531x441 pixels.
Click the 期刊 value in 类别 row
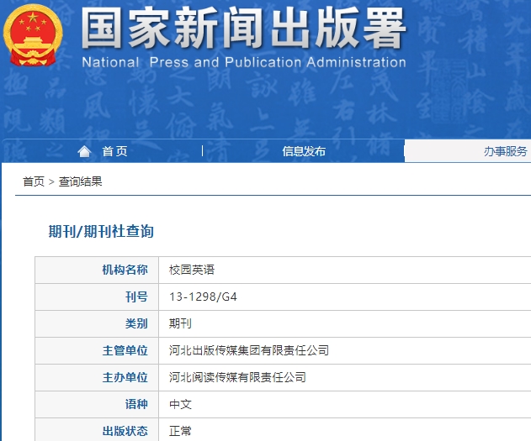pyautogui.click(x=180, y=323)
